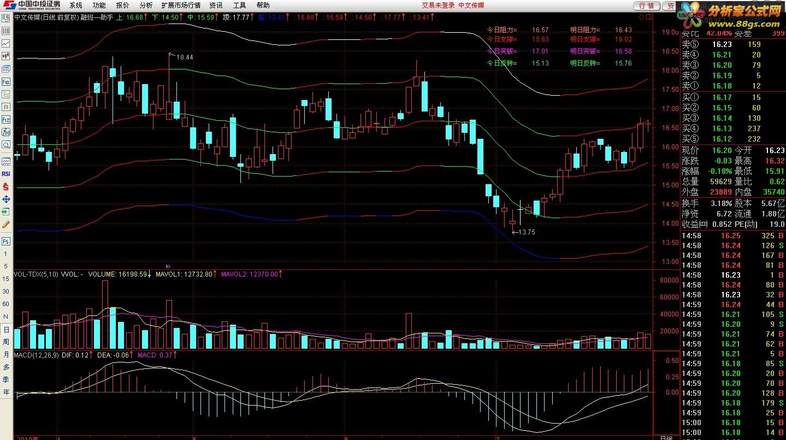
Task: Click 明日突破 value 16.58
Action: [623, 51]
